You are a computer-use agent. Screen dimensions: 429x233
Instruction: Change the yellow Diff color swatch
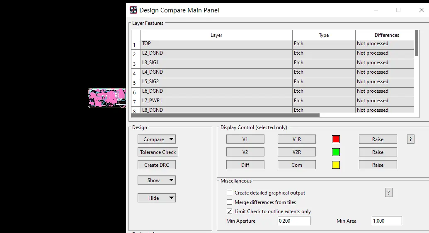coord(336,165)
